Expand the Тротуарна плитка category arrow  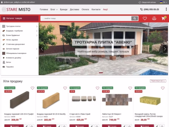37,26
